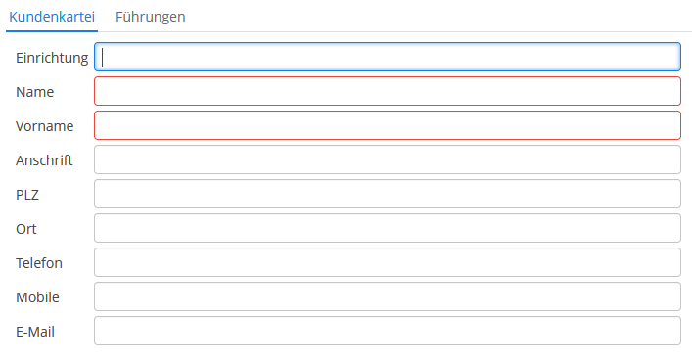Click the PLZ postal code field

[x=388, y=194]
